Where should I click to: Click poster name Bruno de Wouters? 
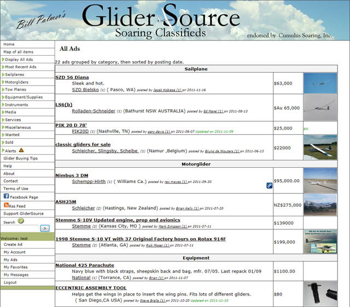coord(222,151)
